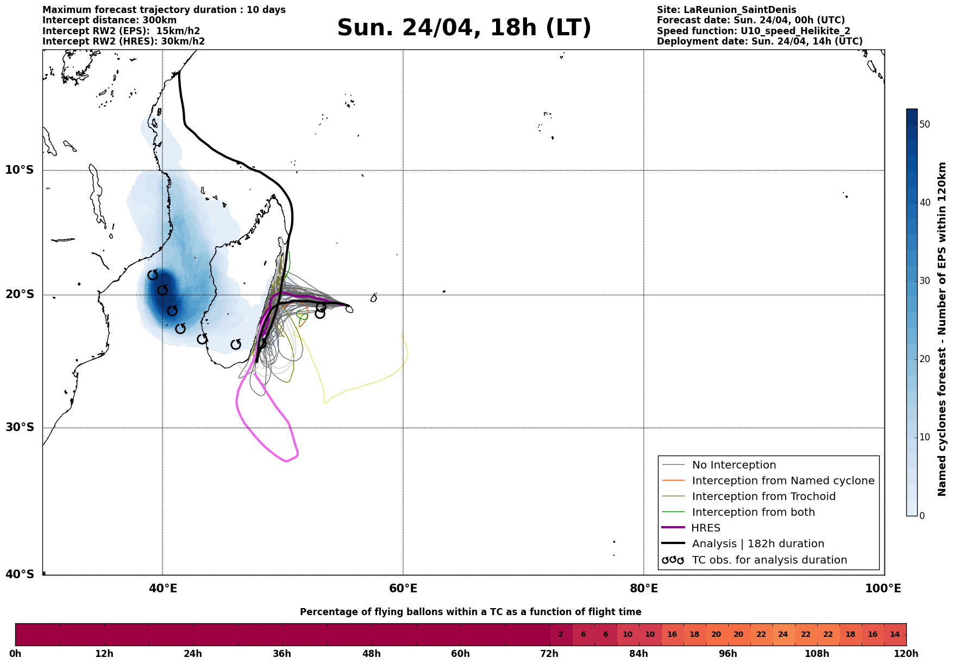Click the 12h flight time tick label
This screenshot has width=953, height=664.
tap(104, 654)
